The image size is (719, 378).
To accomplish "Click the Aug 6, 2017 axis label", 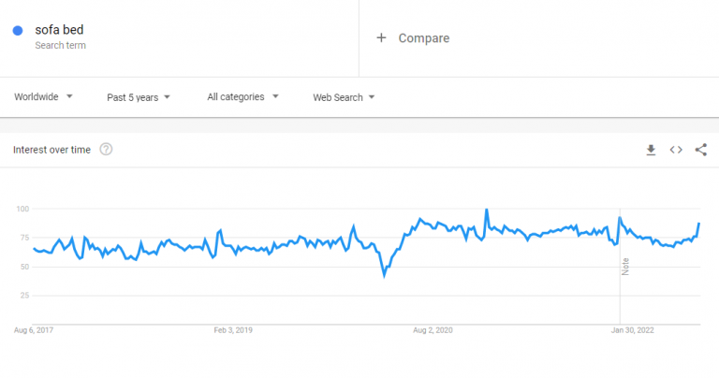I will click(34, 329).
